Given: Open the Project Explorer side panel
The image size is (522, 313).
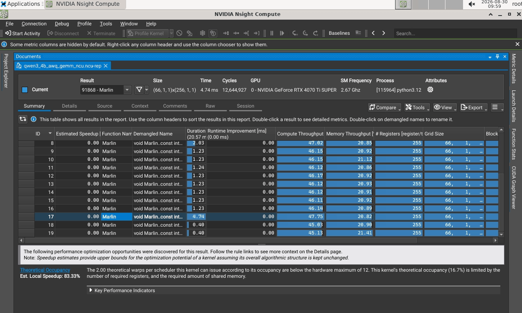Looking at the screenshot, I should [6, 71].
